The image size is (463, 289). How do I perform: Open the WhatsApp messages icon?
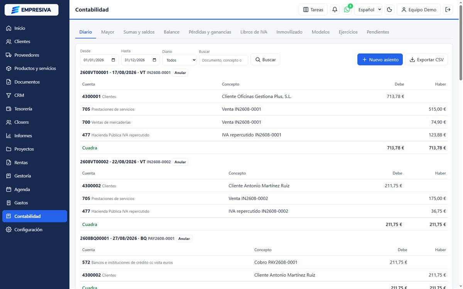point(347,10)
